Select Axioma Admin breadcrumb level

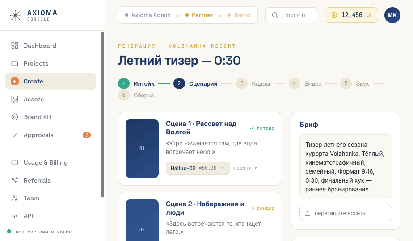pyautogui.click(x=148, y=15)
